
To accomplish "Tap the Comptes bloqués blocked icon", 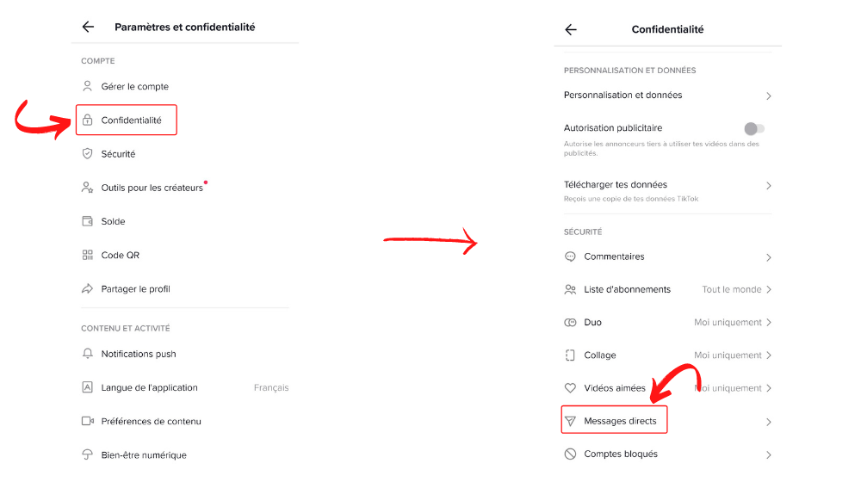I will point(571,454).
